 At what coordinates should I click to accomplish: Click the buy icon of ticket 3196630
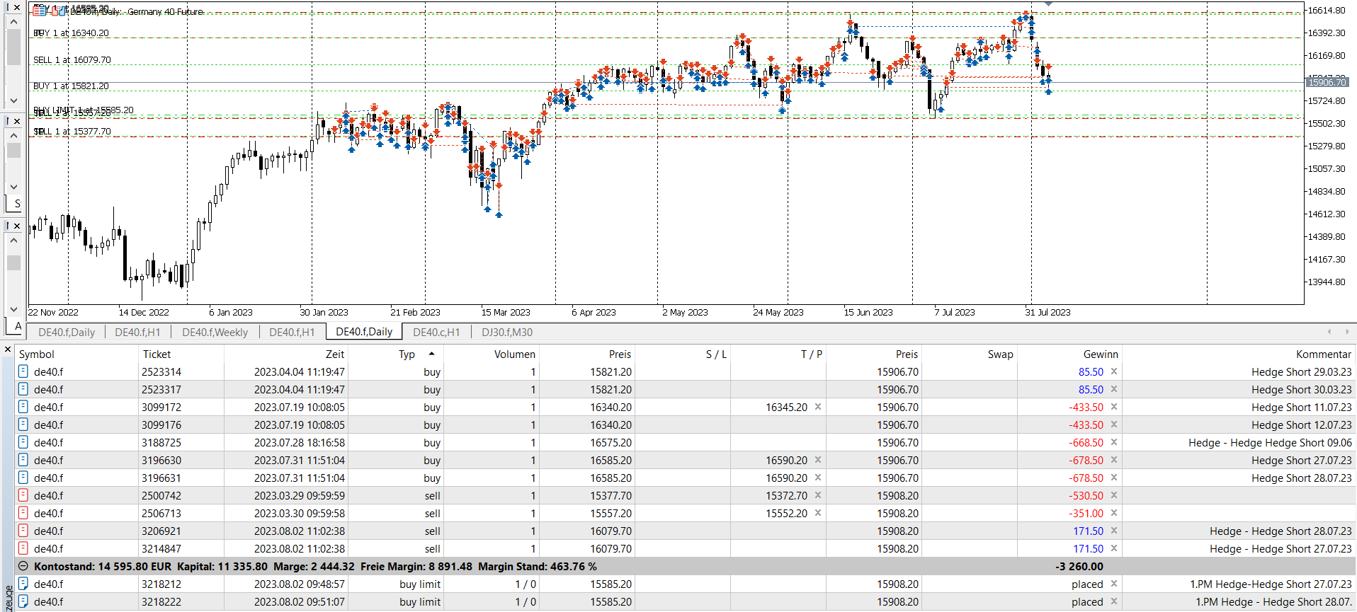(23, 460)
